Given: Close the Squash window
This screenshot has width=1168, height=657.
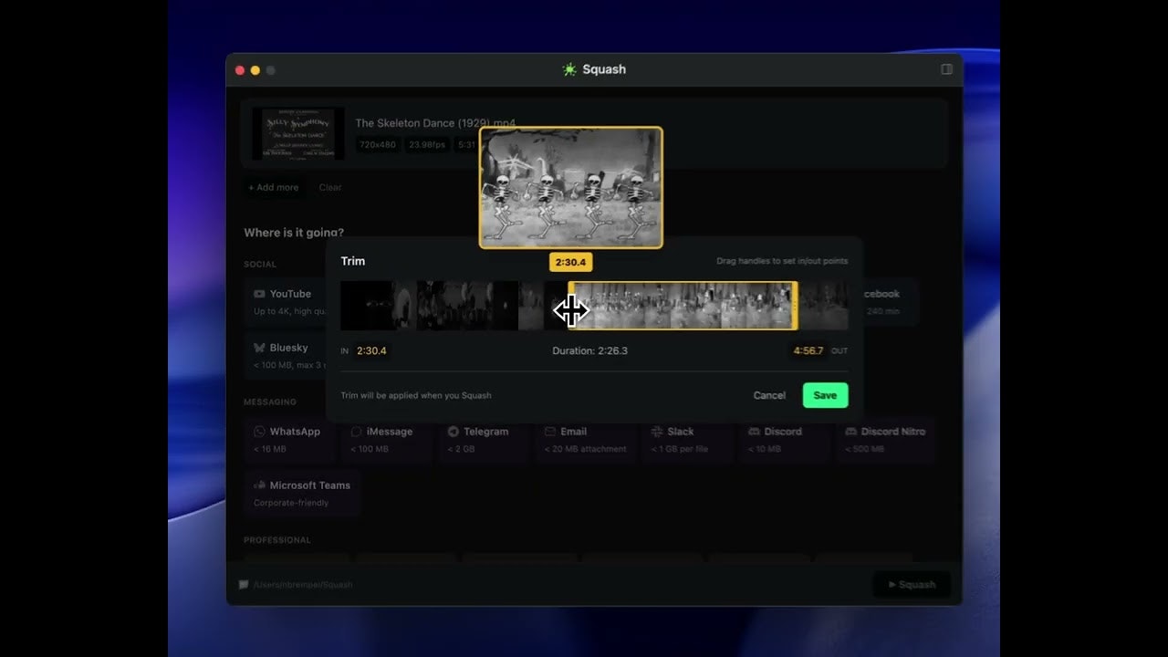Looking at the screenshot, I should (240, 70).
